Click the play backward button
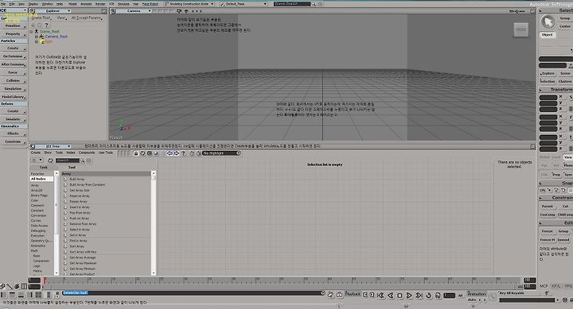This screenshot has width=573, height=309. tap(390, 295)
